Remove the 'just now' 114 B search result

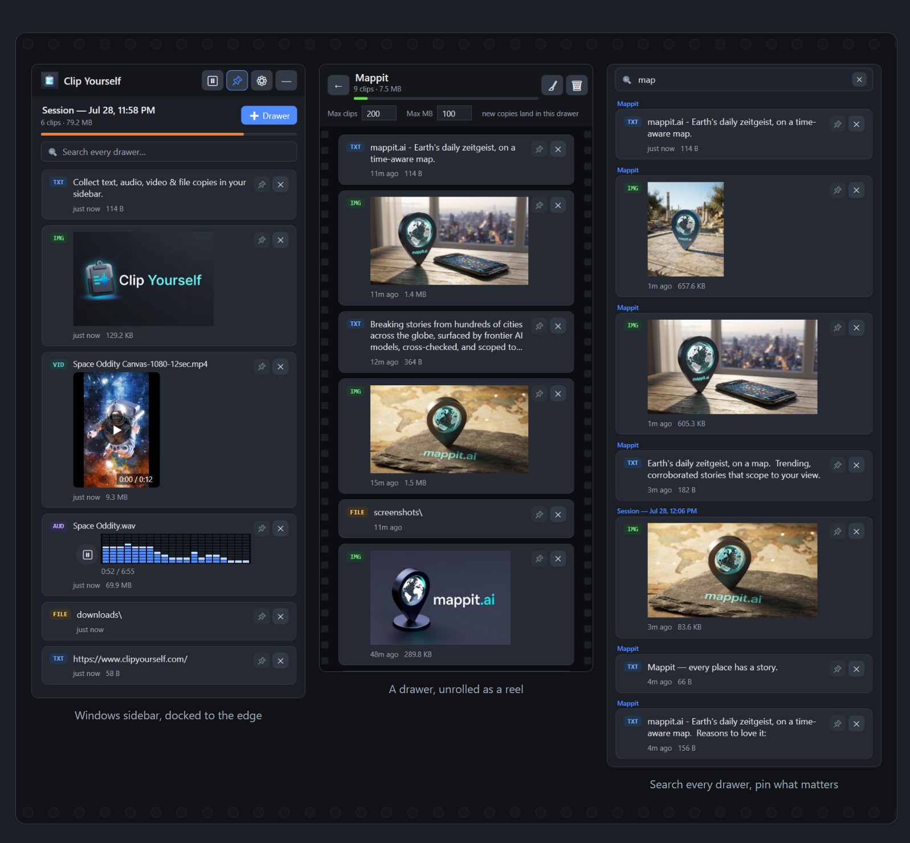tap(856, 124)
